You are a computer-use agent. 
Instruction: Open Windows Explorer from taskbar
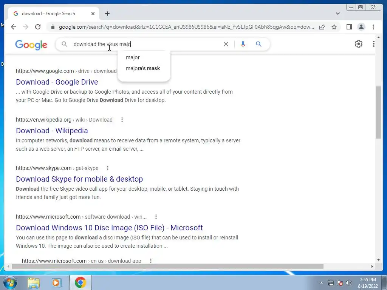tap(34, 282)
